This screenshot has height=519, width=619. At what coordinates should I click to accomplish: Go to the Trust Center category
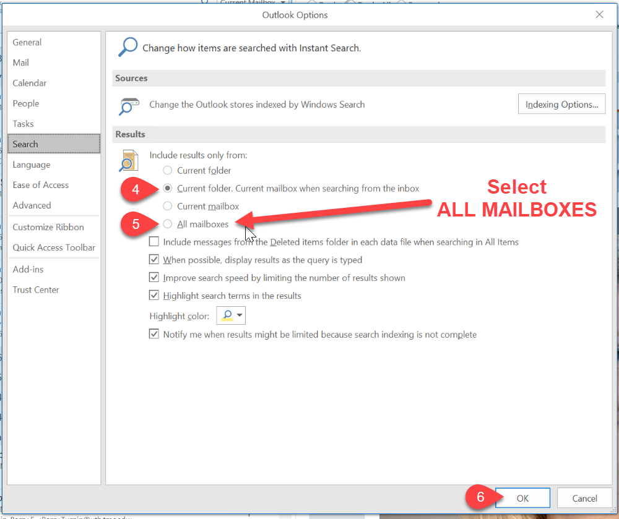pyautogui.click(x=36, y=290)
